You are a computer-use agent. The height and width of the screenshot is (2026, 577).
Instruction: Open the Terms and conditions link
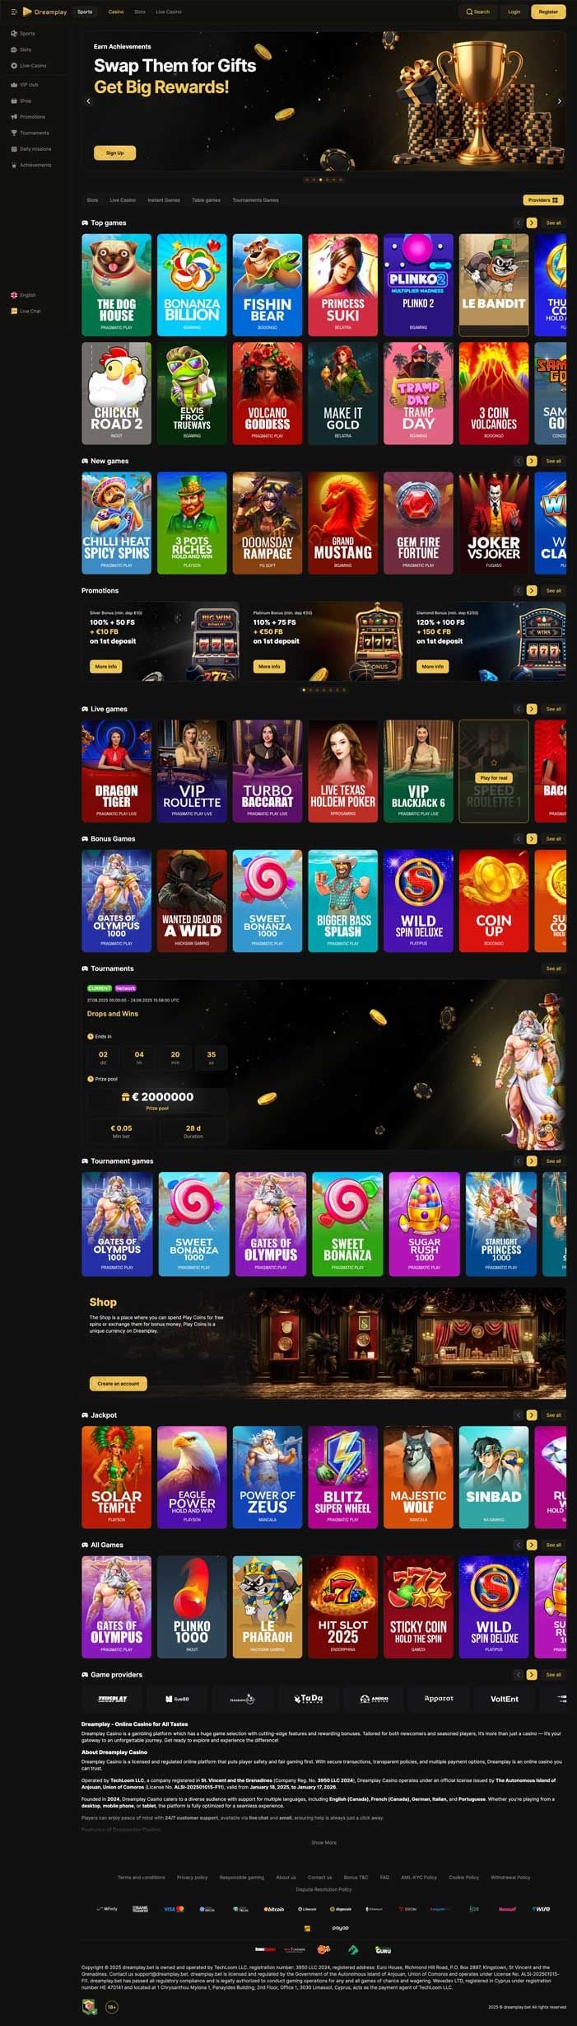(141, 1877)
